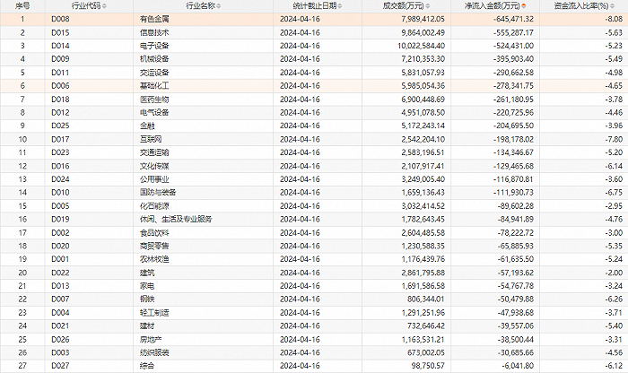Viewport: 628px width, 373px height.
Task: Sort by 行业名称 using its sort arrow icon
Action: (x=219, y=6)
